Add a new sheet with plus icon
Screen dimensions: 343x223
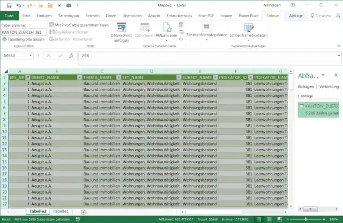(x=83, y=212)
